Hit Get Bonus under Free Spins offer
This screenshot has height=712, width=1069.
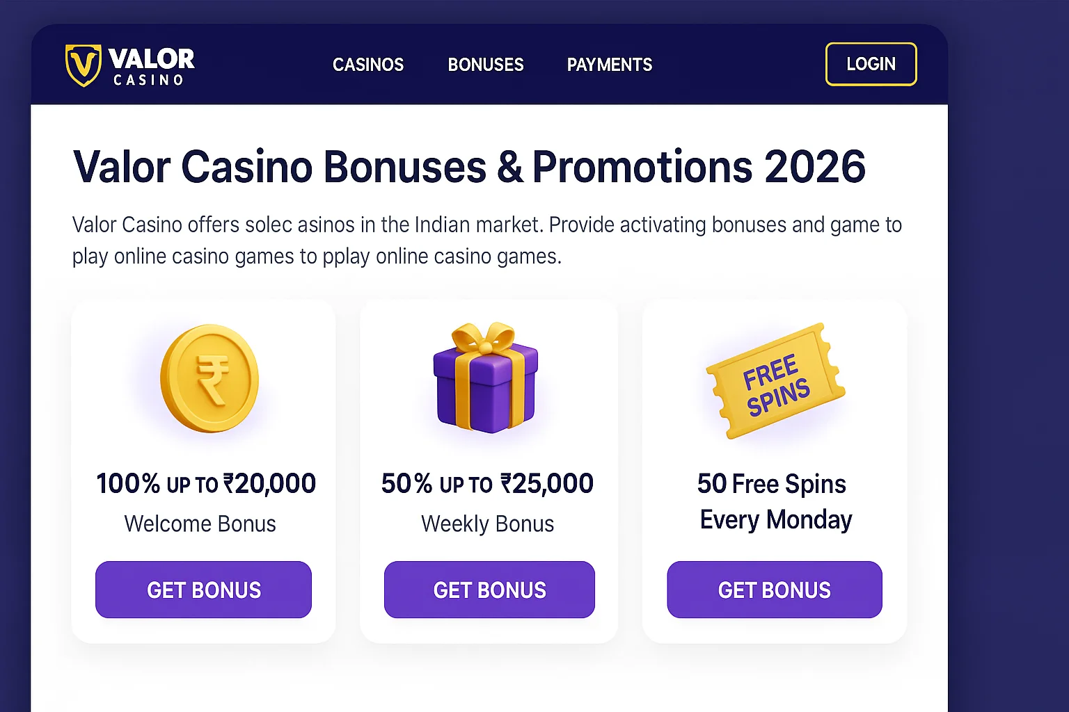[775, 590]
